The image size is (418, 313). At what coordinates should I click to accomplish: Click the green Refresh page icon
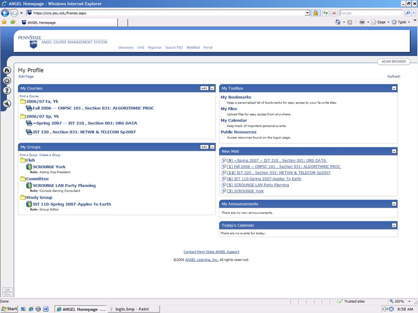pos(325,13)
